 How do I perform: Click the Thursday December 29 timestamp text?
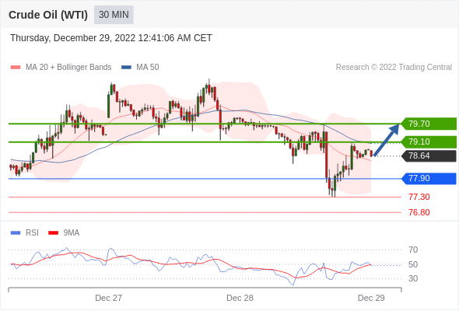(111, 38)
